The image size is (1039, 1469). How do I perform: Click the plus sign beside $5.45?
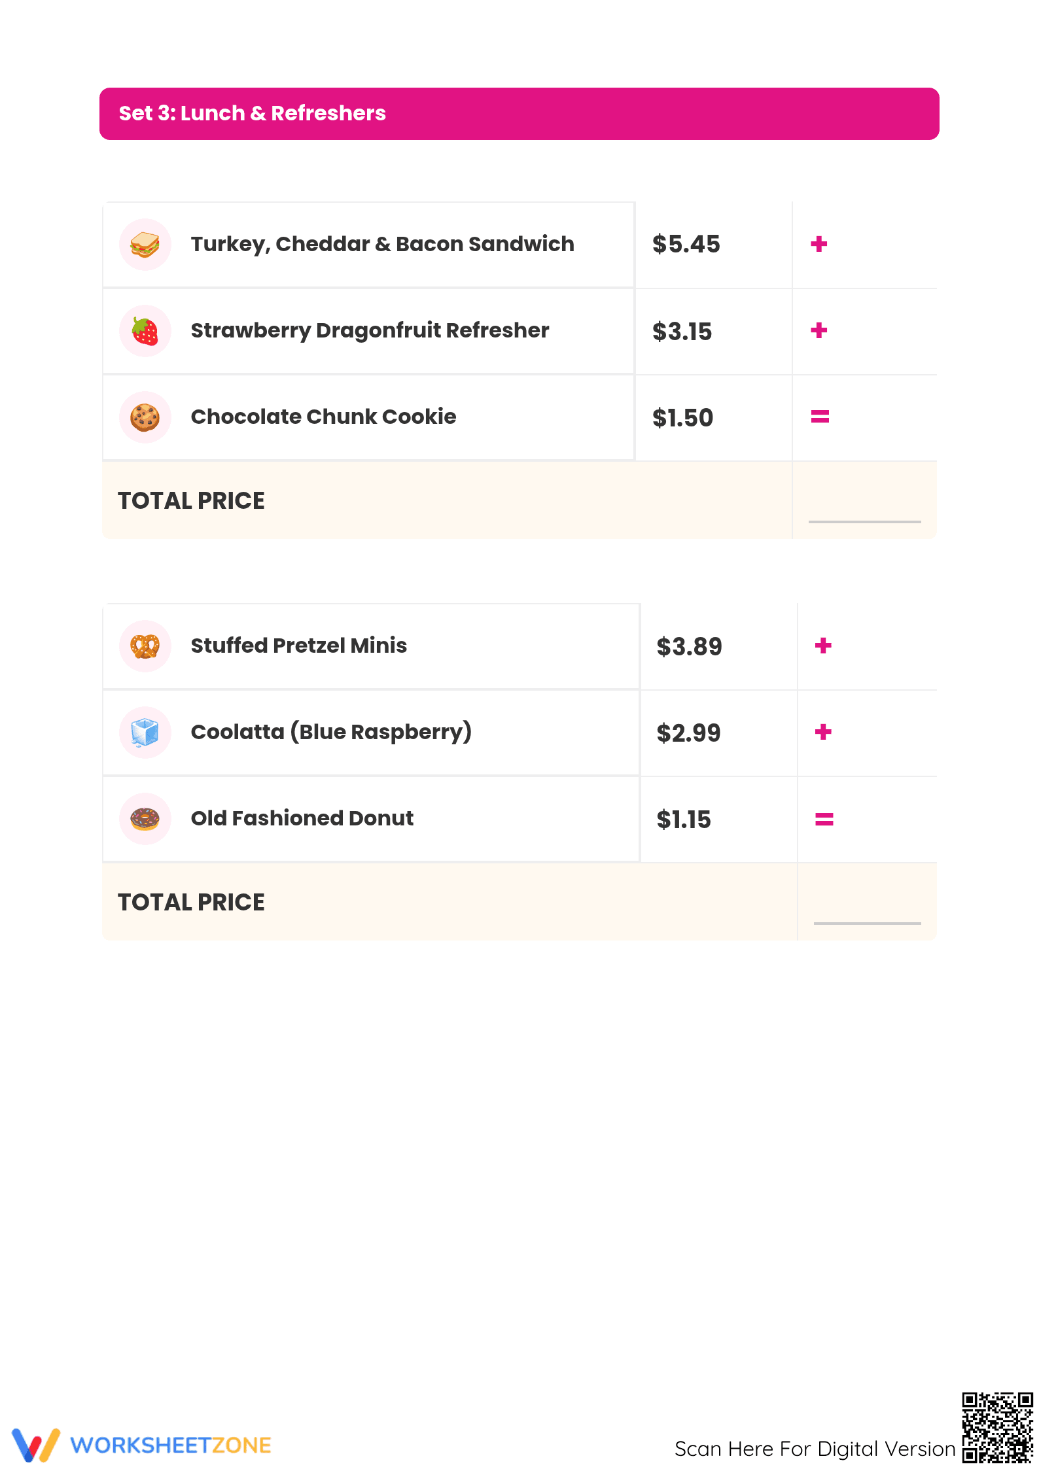pos(819,244)
